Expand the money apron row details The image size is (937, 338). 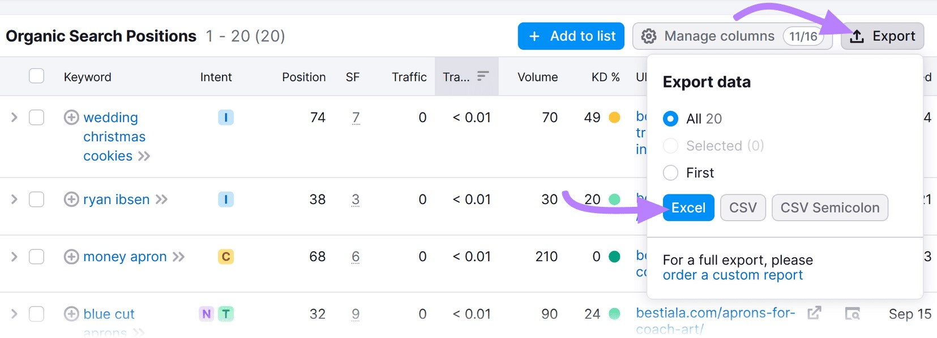[15, 257]
